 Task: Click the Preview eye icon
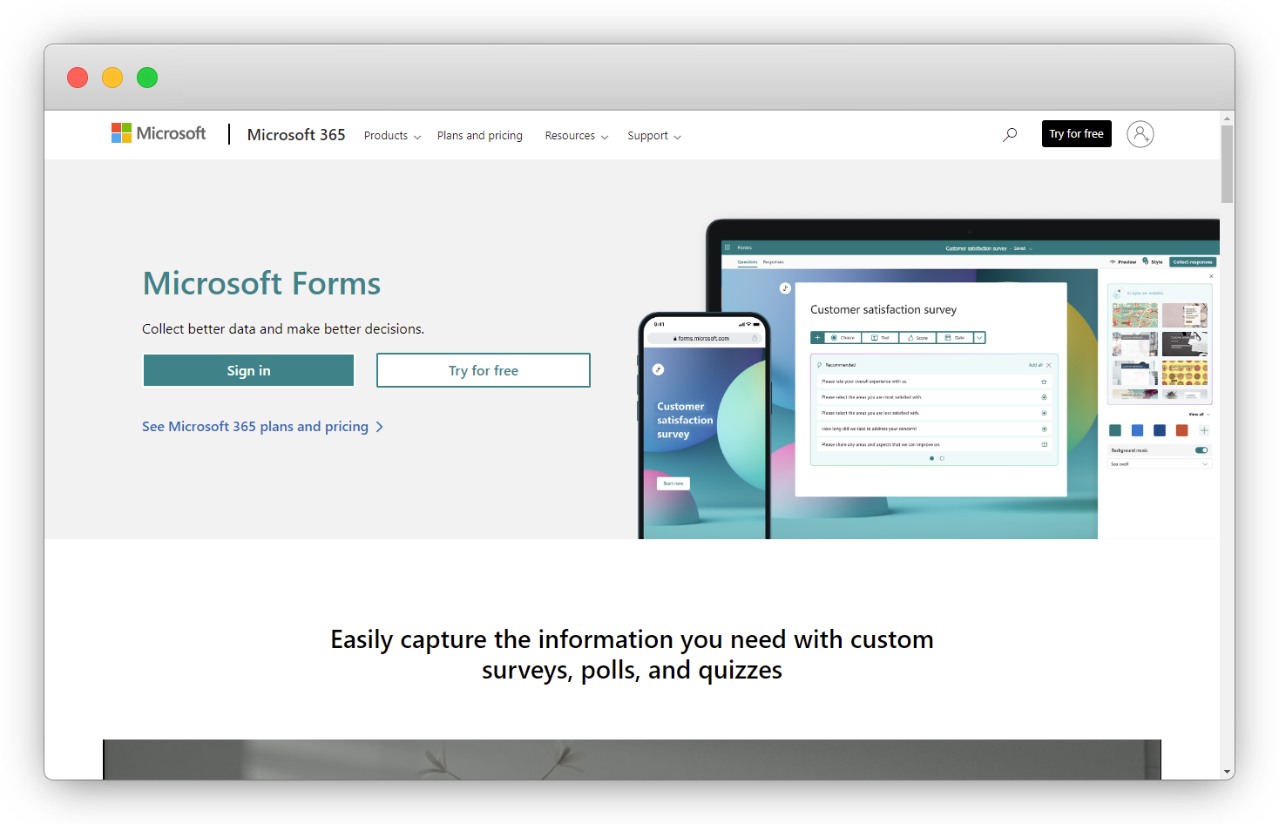tap(1113, 261)
